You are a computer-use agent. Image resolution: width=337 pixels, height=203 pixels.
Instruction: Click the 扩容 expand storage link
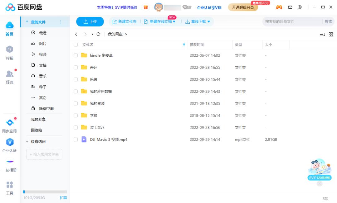(63, 198)
